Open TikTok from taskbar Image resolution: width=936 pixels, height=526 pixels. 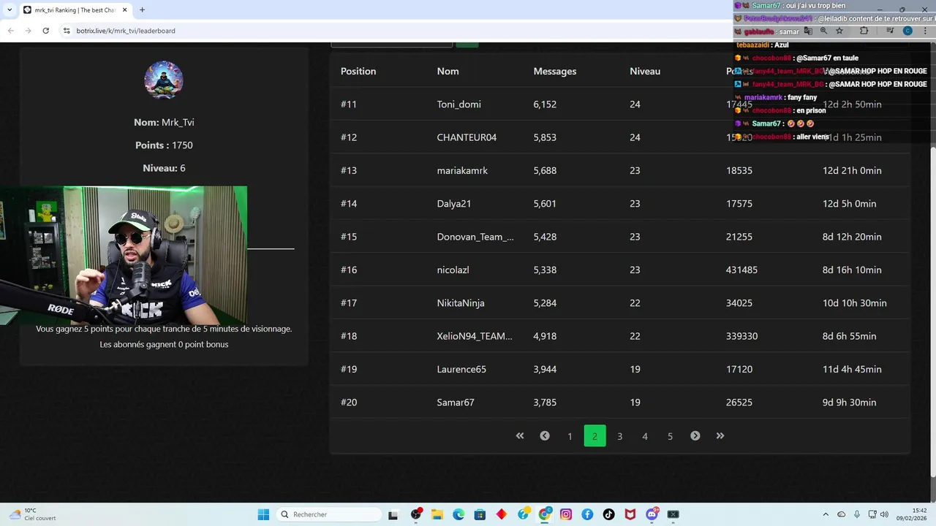click(608, 514)
